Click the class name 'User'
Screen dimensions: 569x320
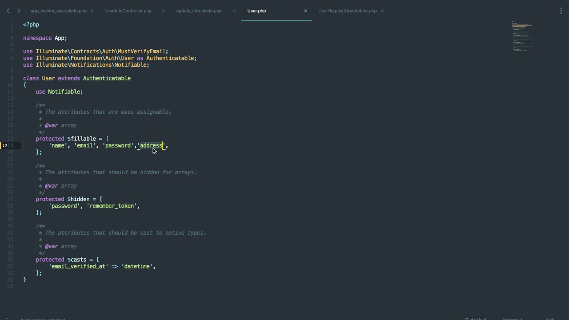coord(48,78)
